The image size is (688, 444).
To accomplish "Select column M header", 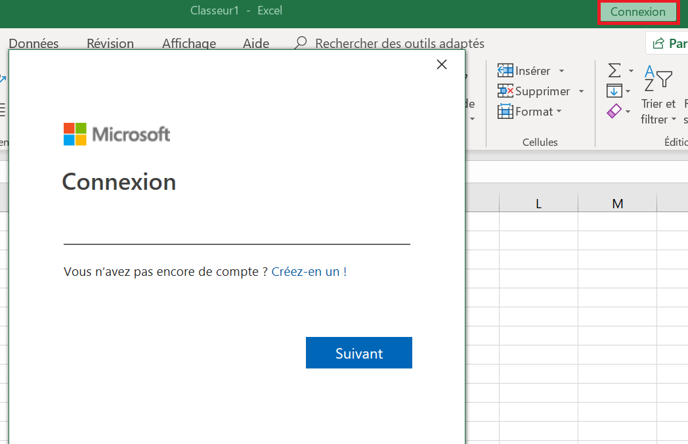I will click(x=617, y=204).
